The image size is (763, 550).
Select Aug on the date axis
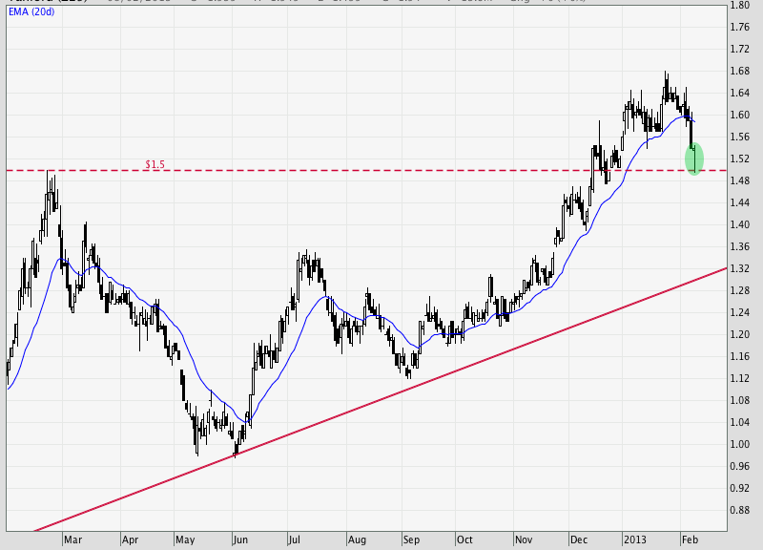click(356, 539)
